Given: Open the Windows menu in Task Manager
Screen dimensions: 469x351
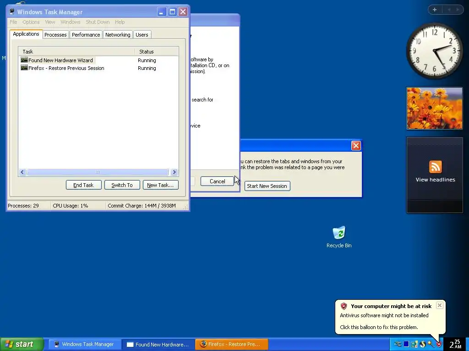Looking at the screenshot, I should pyautogui.click(x=70, y=22).
